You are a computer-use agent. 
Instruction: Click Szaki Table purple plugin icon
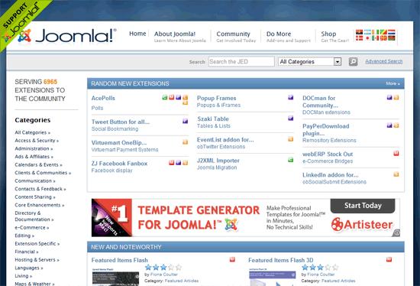(291, 118)
